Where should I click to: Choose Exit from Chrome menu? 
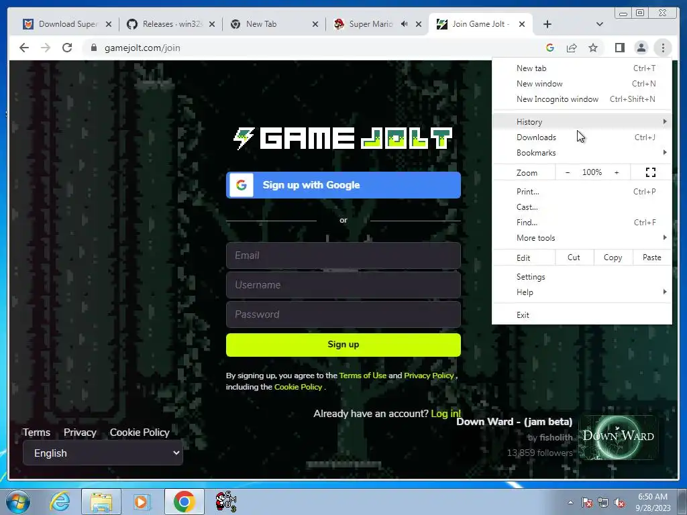582,315
